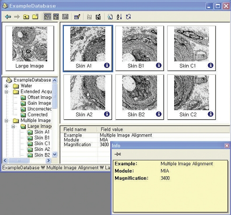Create a new folder with toolbar icon

click(35, 17)
